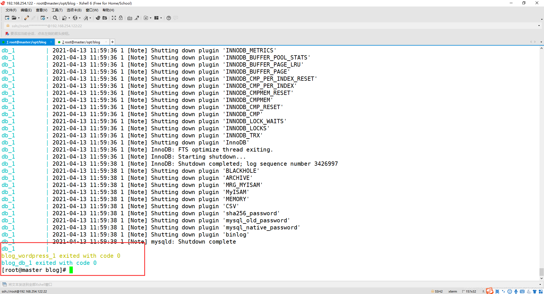Viewport: 544px width, 294px height.
Task: Expand the layout panes dropdown arrow
Action: tap(161, 18)
